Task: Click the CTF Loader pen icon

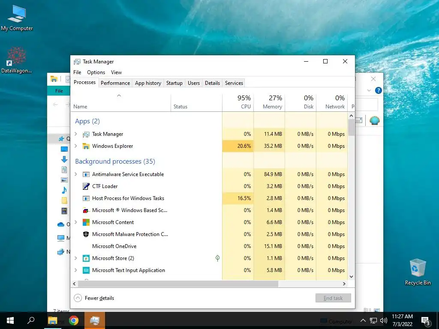Action: click(86, 186)
